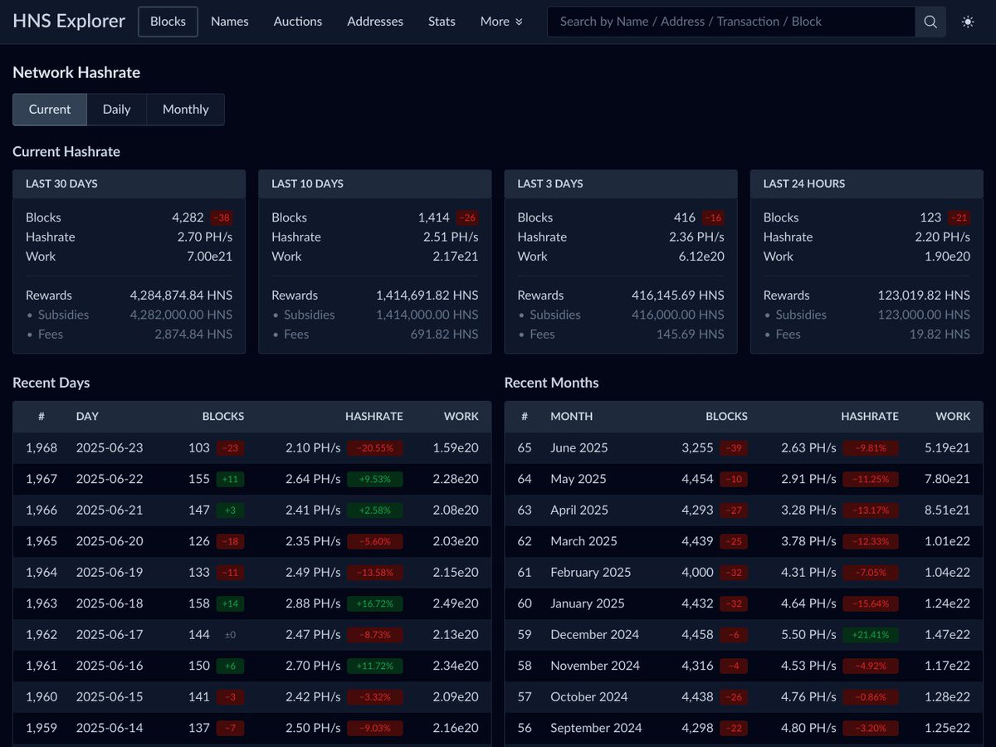Click the 2025-06-19 date
The image size is (996, 747).
[110, 573]
